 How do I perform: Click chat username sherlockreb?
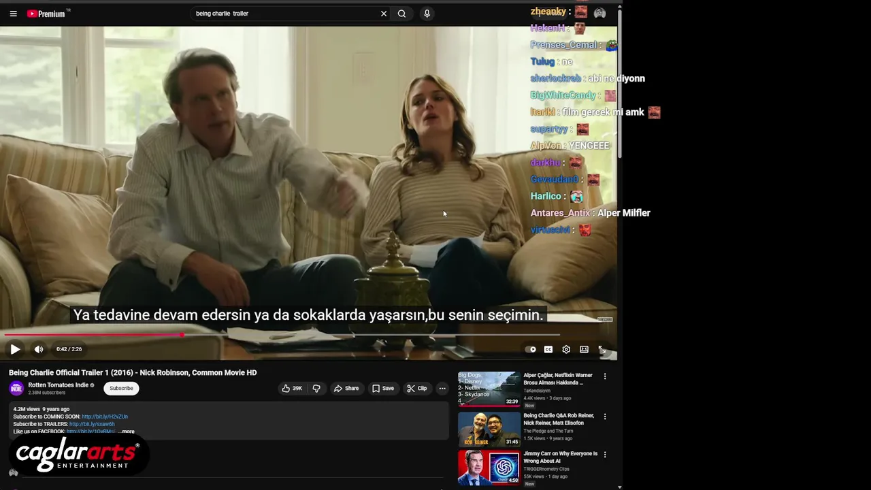[x=555, y=78]
